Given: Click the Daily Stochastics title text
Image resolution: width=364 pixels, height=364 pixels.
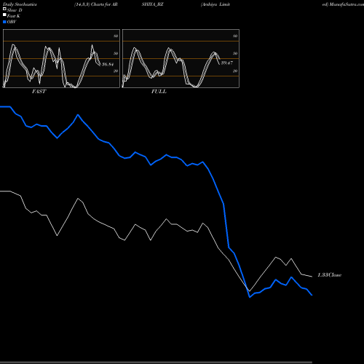Looking at the screenshot, I should coord(20,4).
